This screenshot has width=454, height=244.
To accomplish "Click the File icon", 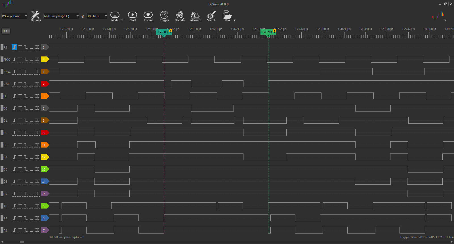I will coord(227,16).
